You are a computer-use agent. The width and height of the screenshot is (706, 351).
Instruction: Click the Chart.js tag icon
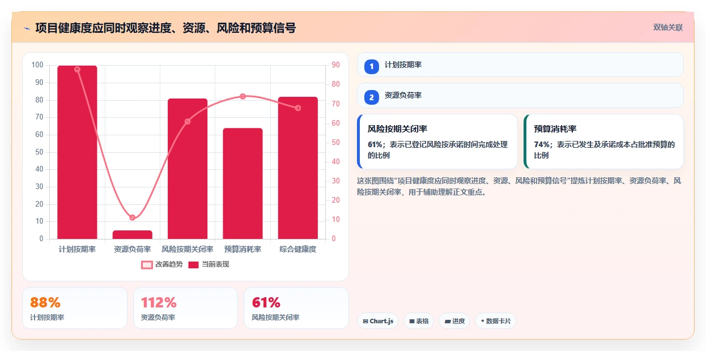tap(365, 322)
